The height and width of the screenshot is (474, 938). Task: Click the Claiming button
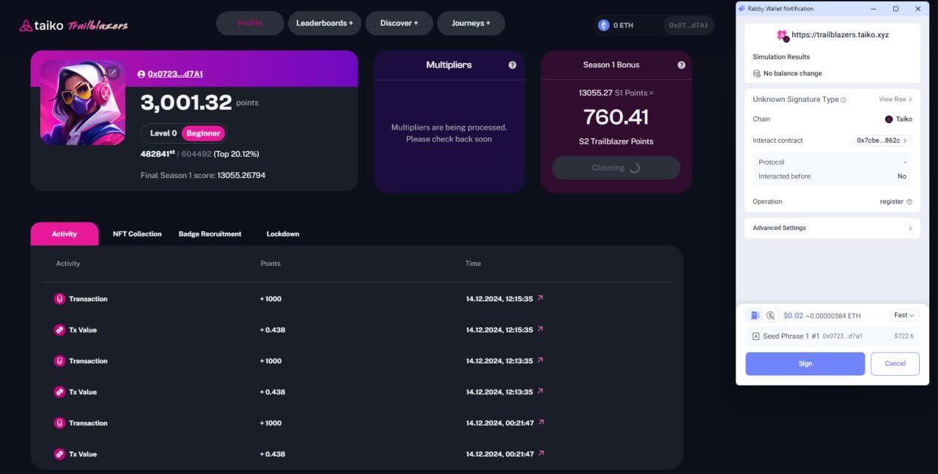tap(616, 168)
